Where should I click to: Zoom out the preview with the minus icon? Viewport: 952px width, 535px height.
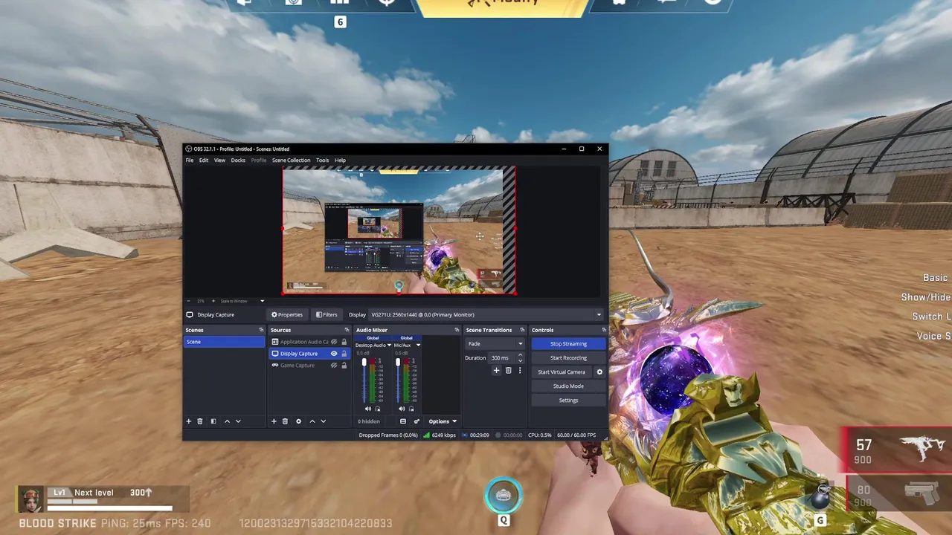click(x=189, y=301)
